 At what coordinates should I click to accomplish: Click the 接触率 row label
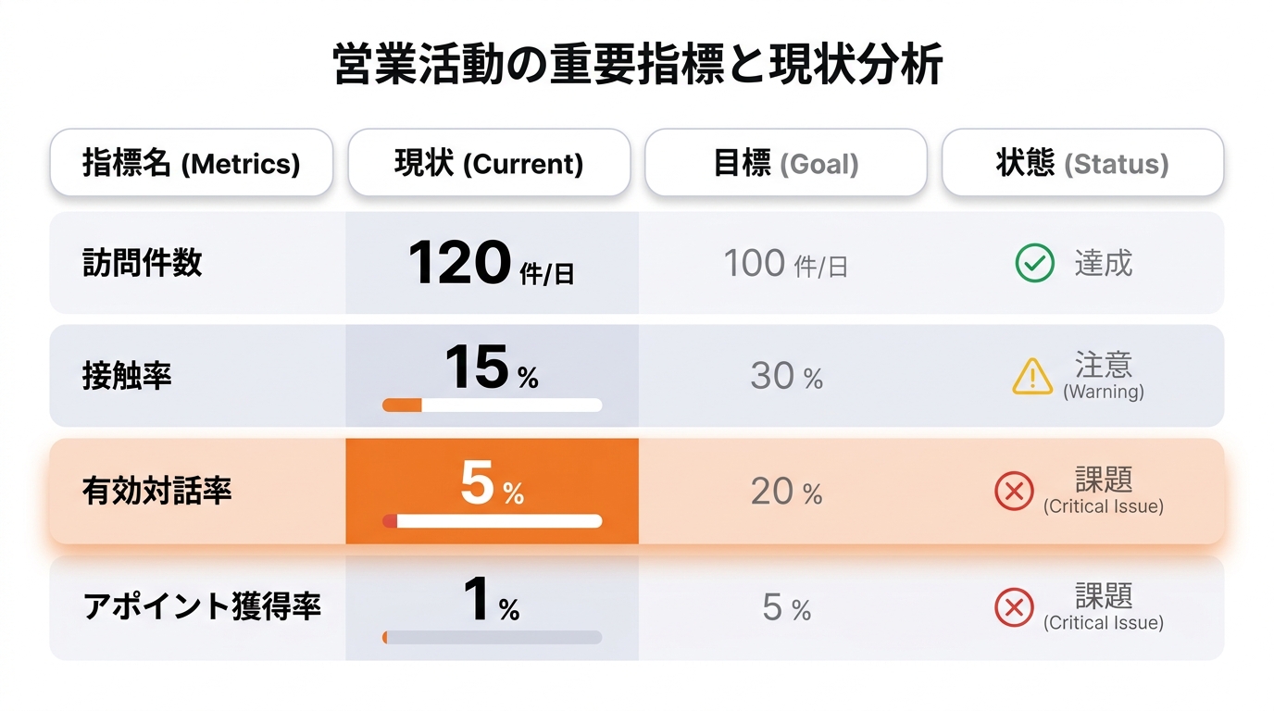click(x=128, y=377)
